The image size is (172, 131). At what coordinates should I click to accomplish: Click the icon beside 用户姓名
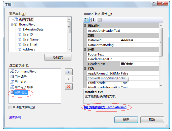12,82
